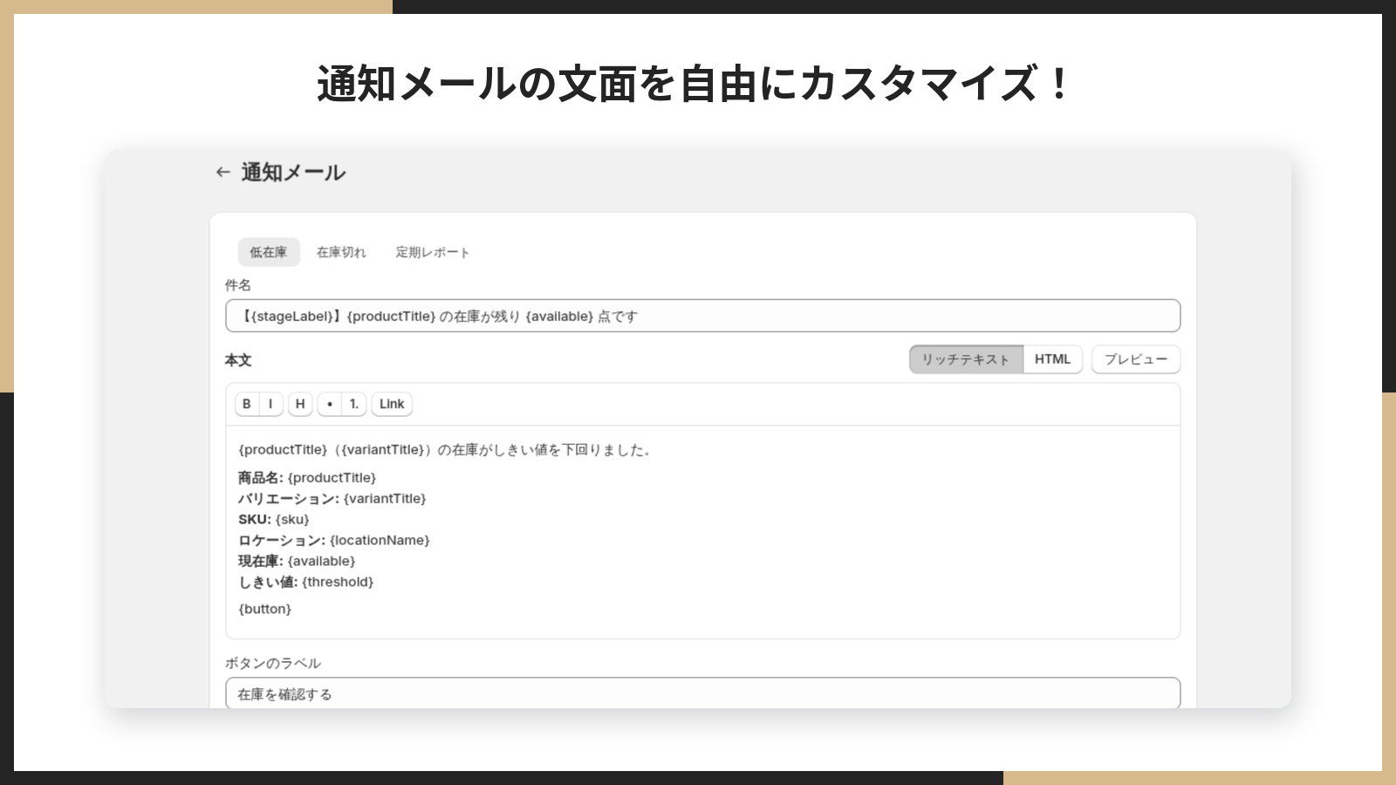Toggle italic with the I button
The height and width of the screenshot is (785, 1396).
(x=270, y=404)
